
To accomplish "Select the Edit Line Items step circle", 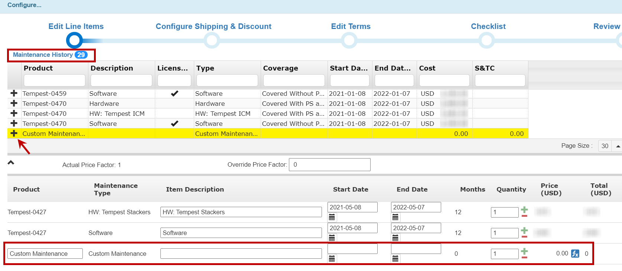I will tap(75, 40).
